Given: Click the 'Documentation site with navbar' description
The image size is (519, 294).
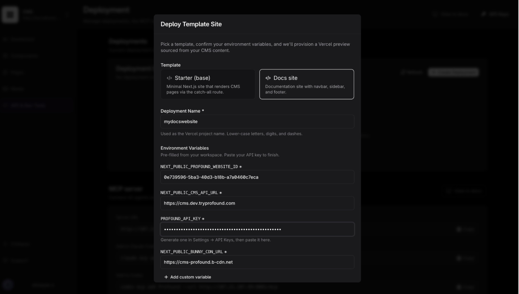Looking at the screenshot, I should [305, 89].
